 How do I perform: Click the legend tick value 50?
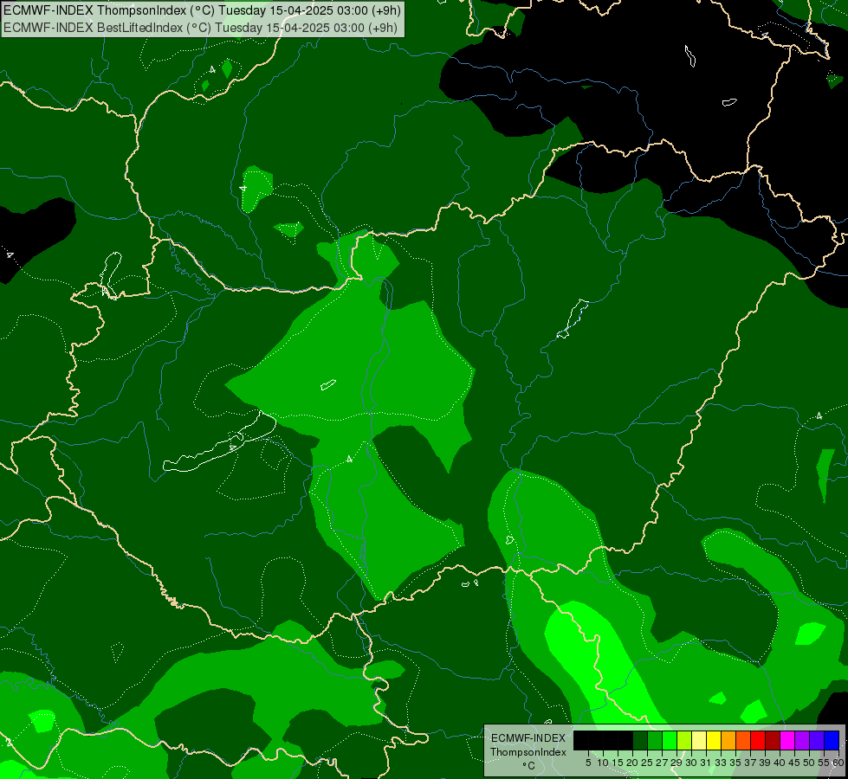point(809,763)
